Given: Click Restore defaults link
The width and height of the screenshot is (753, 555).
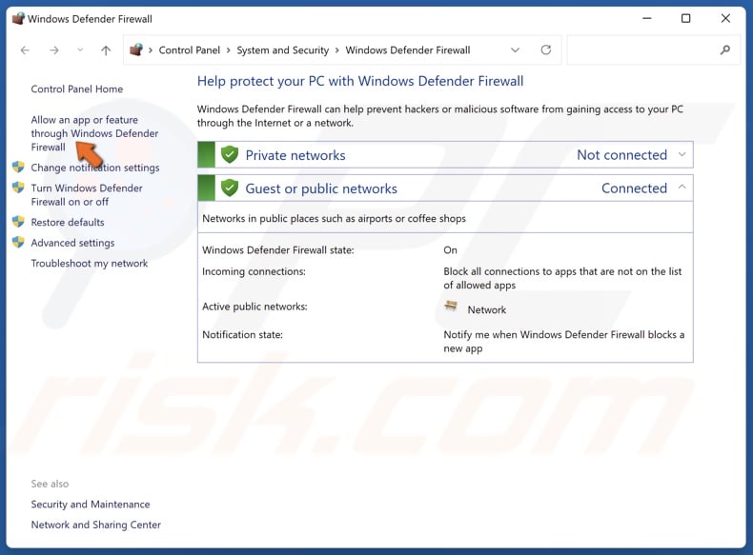Looking at the screenshot, I should [68, 222].
